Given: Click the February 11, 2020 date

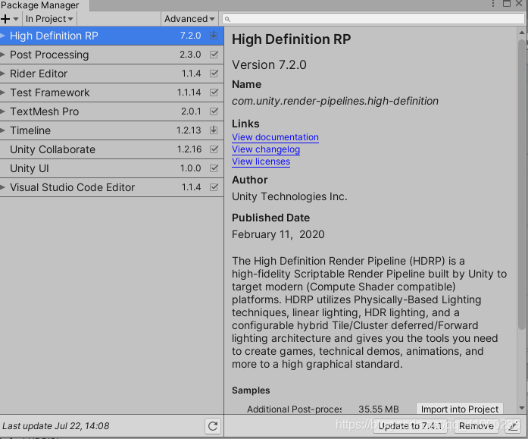Looking at the screenshot, I should (x=278, y=234).
